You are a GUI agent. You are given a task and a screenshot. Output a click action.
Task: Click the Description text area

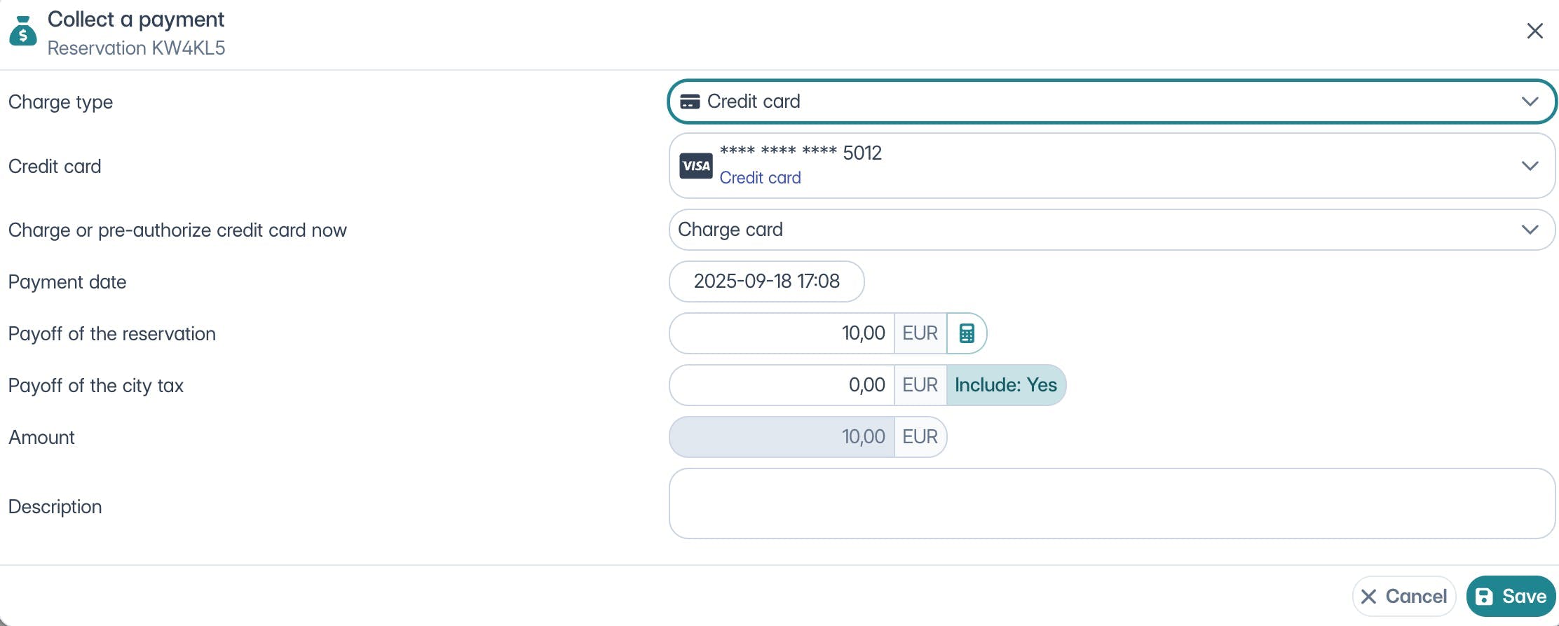tap(1111, 503)
